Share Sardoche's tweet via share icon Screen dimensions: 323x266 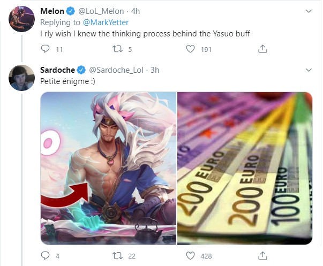262,255
